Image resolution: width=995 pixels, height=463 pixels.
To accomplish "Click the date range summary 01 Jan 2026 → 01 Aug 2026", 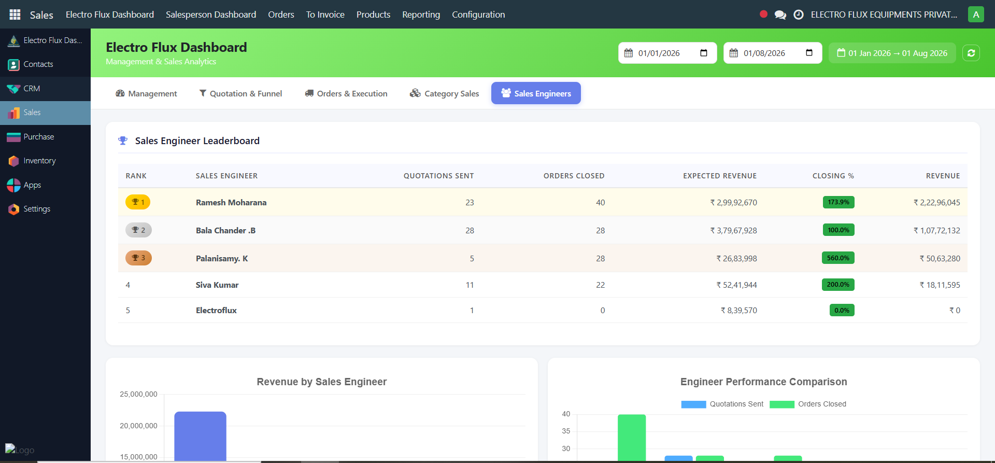I will 892,53.
